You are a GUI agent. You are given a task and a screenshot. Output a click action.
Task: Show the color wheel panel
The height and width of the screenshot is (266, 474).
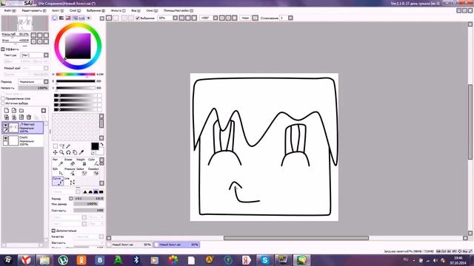click(55, 18)
